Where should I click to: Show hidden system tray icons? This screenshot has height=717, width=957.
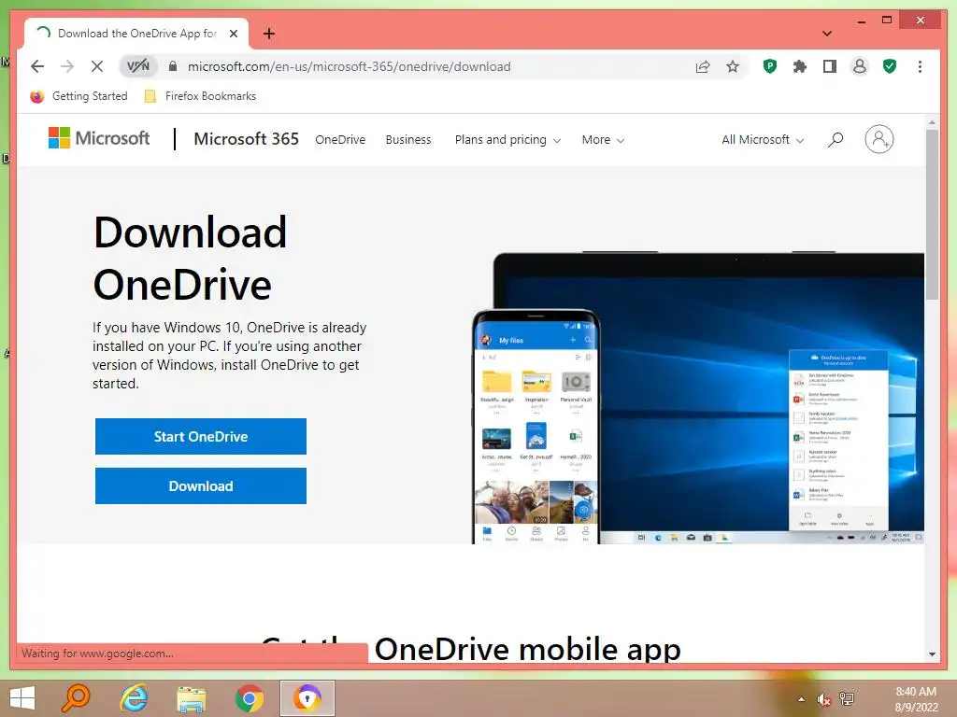coord(801,699)
